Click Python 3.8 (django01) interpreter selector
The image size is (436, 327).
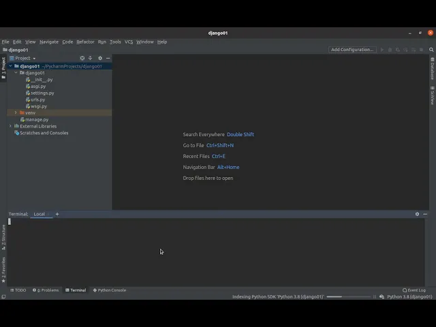[409, 297]
